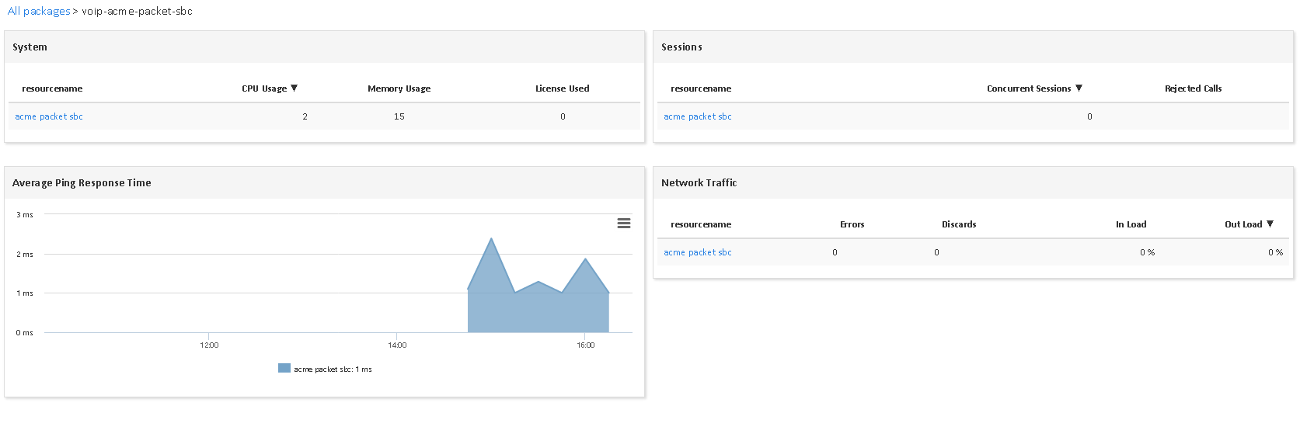This screenshot has width=1300, height=437.
Task: Click the blue legend color swatch
Action: coord(284,369)
